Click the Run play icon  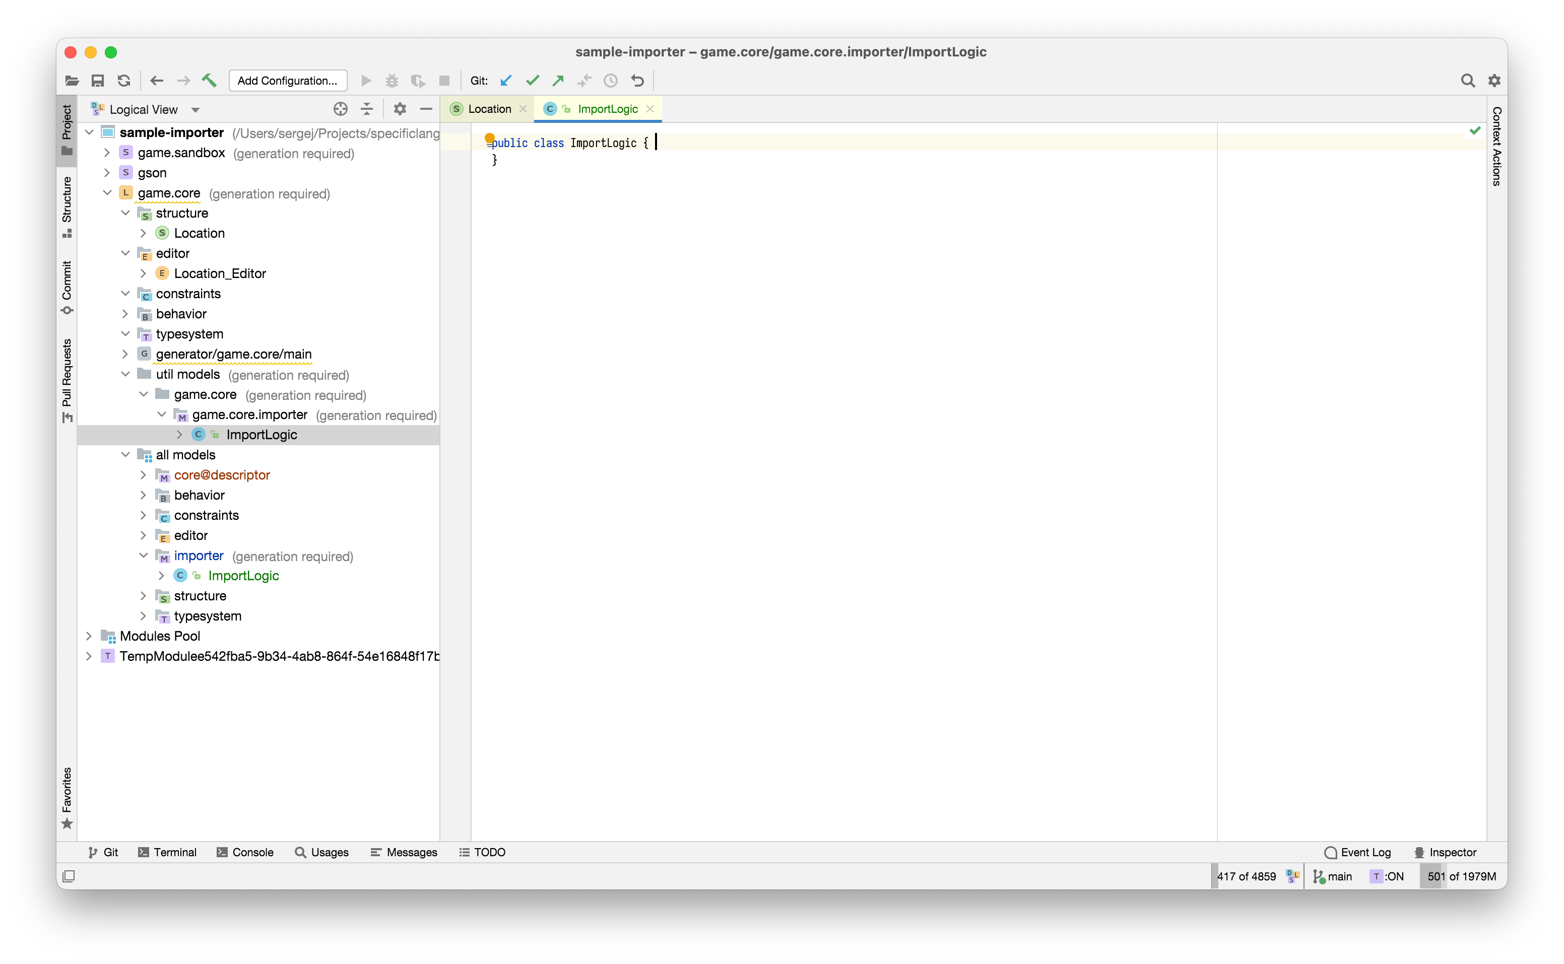[x=366, y=81]
